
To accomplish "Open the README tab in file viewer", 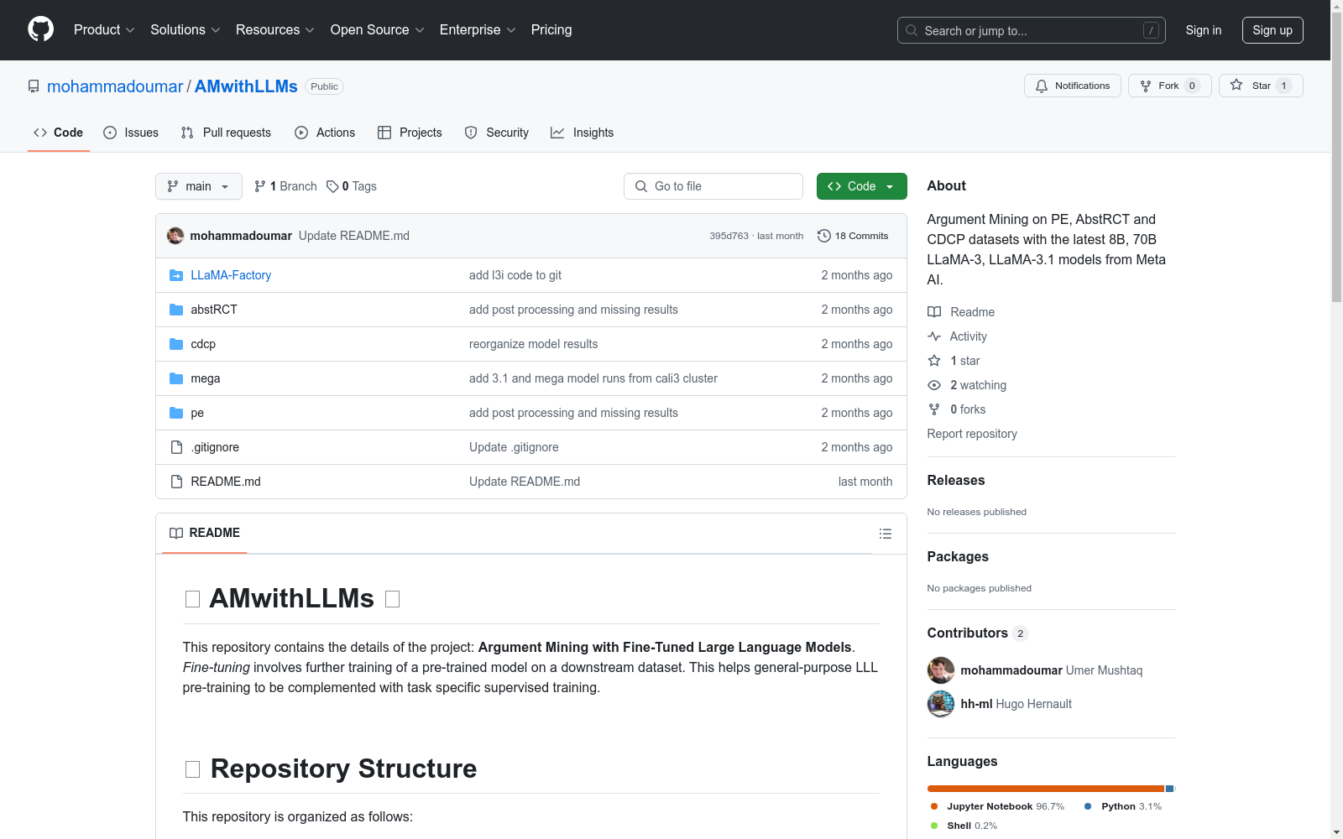I will (x=205, y=534).
